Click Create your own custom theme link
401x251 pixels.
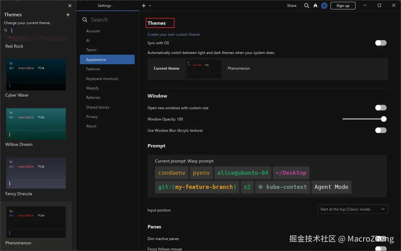(x=174, y=35)
